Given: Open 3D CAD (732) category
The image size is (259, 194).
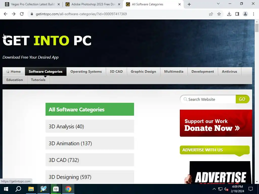Looking at the screenshot, I should pyautogui.click(x=90, y=160).
